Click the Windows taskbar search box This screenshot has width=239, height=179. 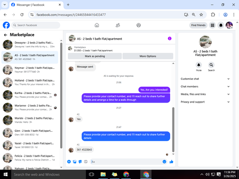coord(49,174)
